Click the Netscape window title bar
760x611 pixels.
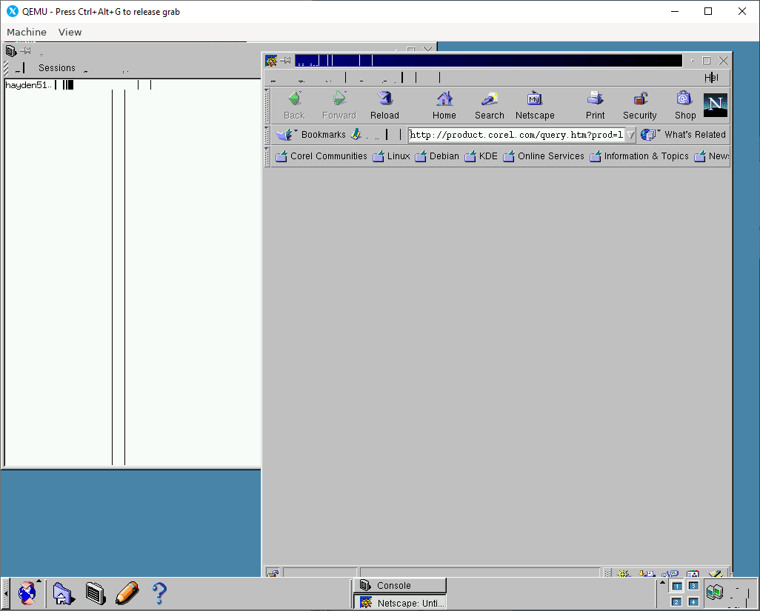click(x=489, y=61)
